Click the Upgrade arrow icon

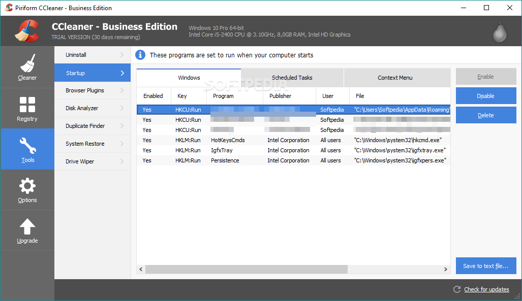click(x=27, y=226)
